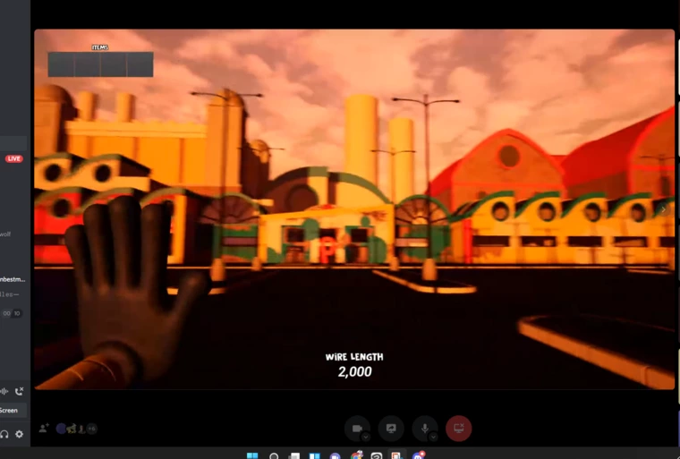Viewport: 680px width, 459px height.
Task: Disconnect from the voice call
Action: (x=19, y=391)
